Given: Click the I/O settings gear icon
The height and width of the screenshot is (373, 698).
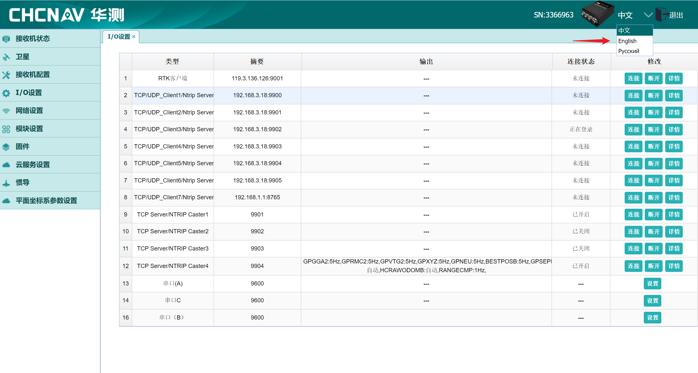Looking at the screenshot, I should point(6,93).
